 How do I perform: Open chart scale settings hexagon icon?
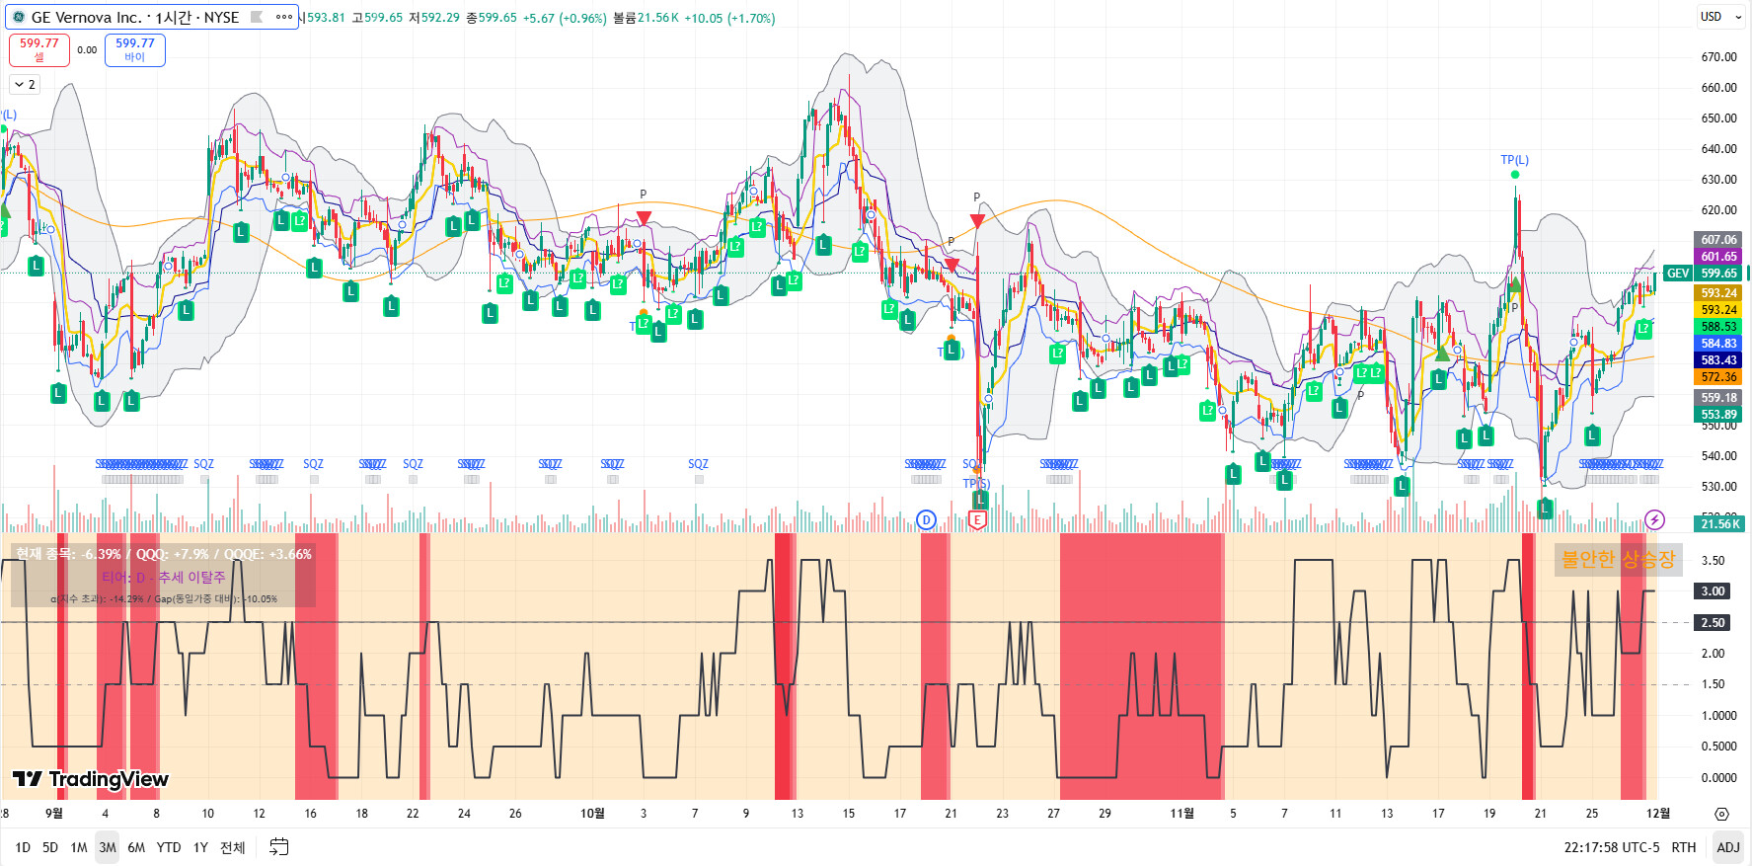[x=1722, y=814]
